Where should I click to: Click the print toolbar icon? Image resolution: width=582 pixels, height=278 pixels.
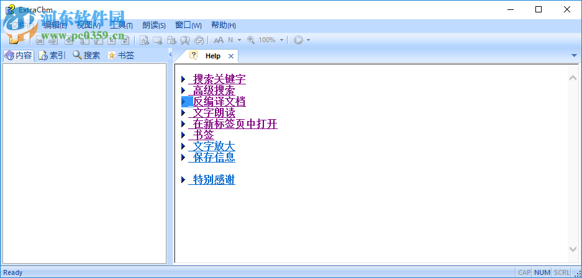click(x=171, y=40)
